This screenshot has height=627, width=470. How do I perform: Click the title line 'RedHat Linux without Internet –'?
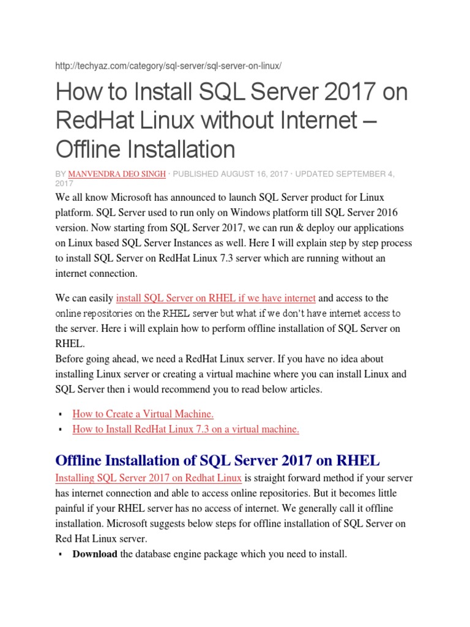pyautogui.click(x=216, y=121)
